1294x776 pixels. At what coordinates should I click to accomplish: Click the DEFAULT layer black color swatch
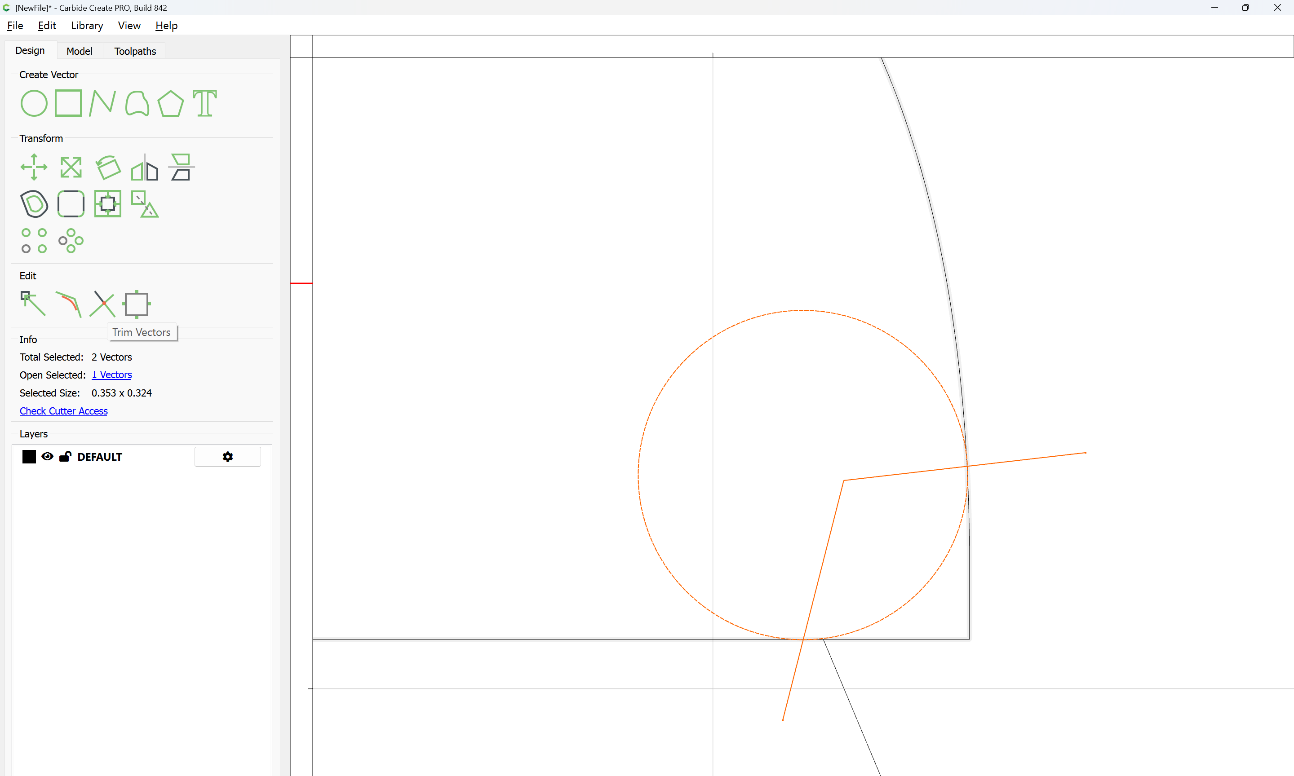tap(29, 457)
